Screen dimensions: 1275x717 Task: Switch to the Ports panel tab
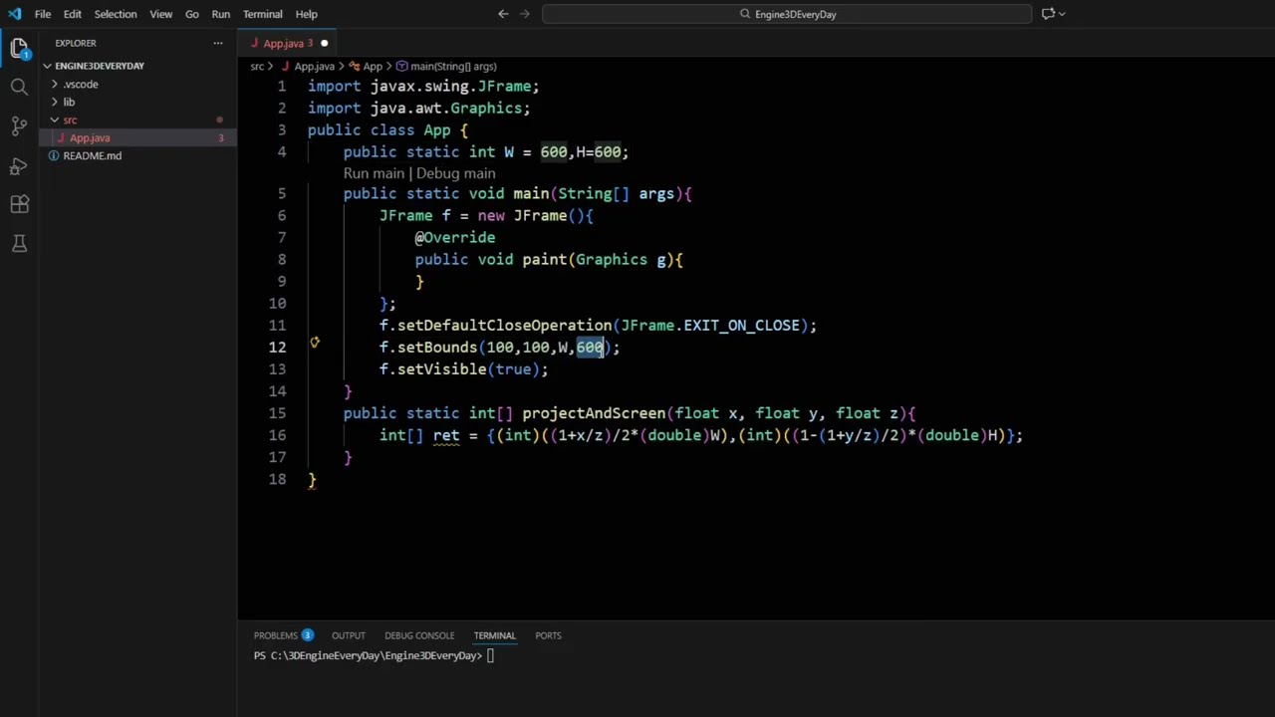click(x=548, y=635)
